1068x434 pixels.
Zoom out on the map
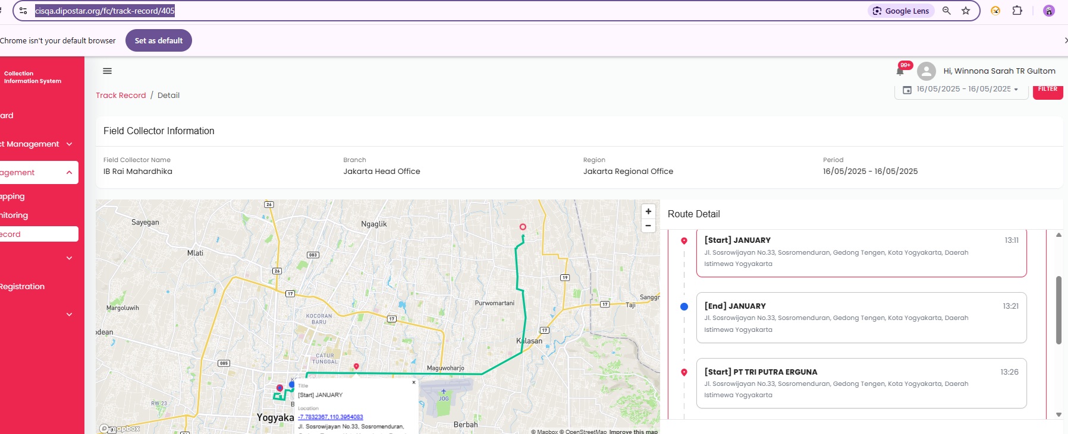(x=648, y=226)
